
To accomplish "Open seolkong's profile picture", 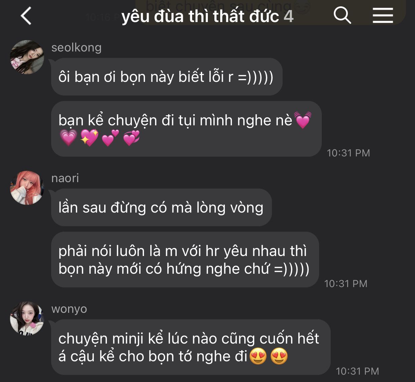I will tap(27, 57).
